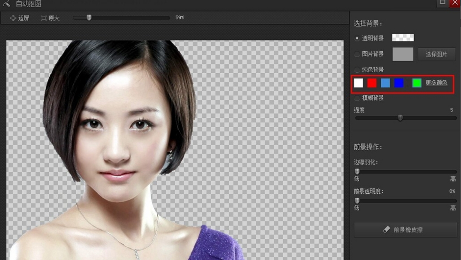Viewport: 461px width, 260px height.
Task: Close the 自动抠图 window
Action: 455,3
